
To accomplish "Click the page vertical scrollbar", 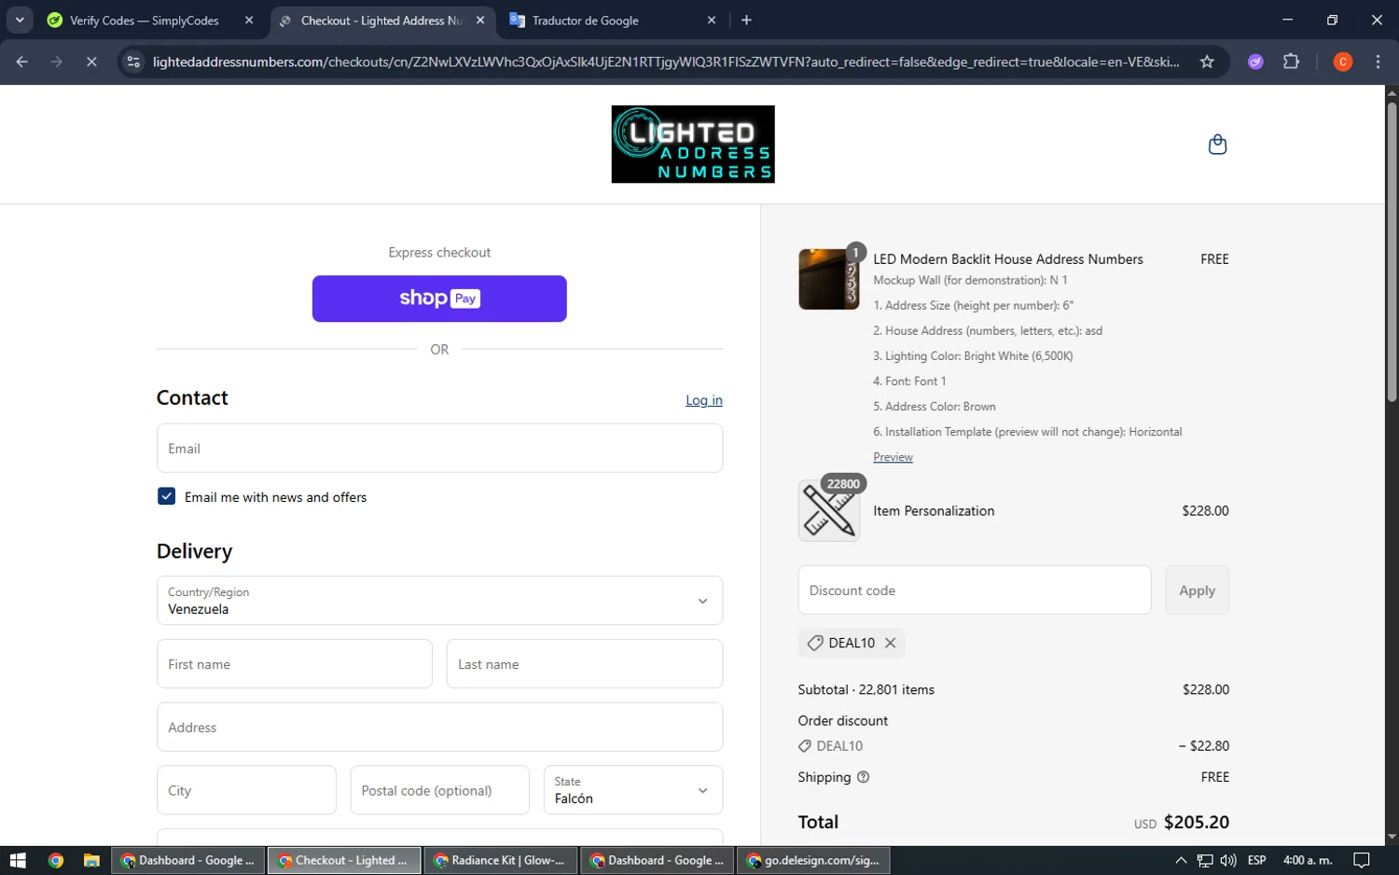I will (1392, 252).
